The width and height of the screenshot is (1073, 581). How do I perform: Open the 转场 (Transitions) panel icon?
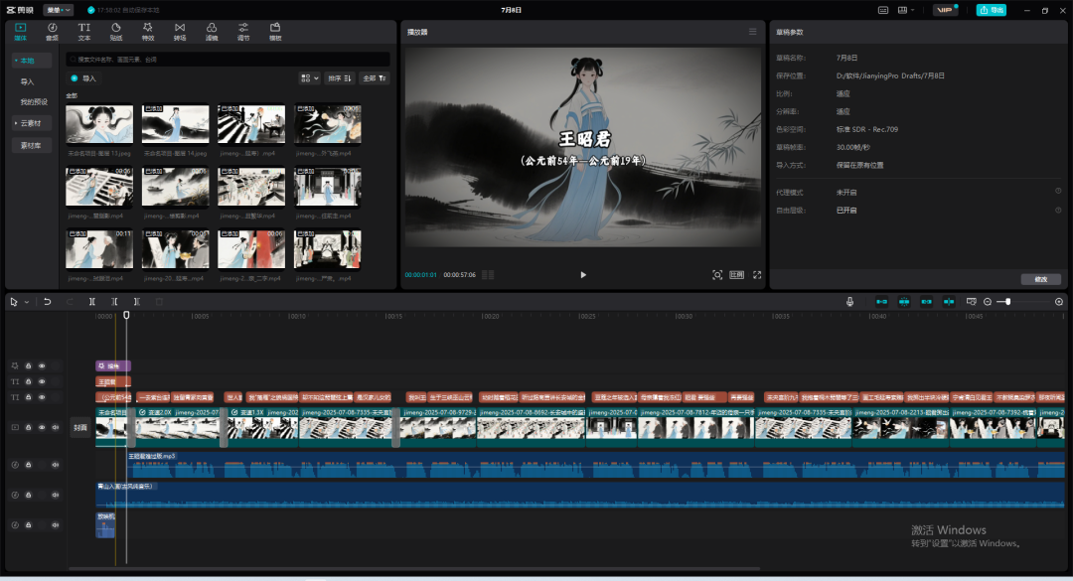pyautogui.click(x=179, y=31)
